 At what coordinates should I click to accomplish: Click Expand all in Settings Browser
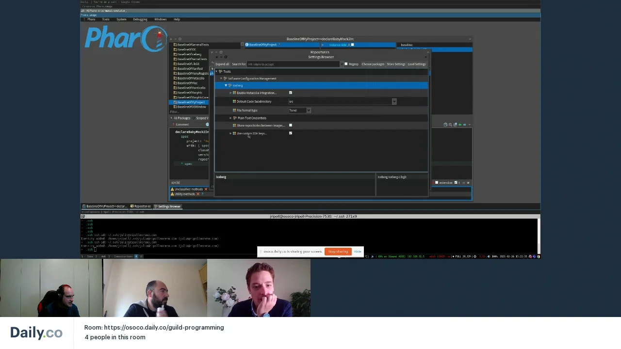(222, 64)
